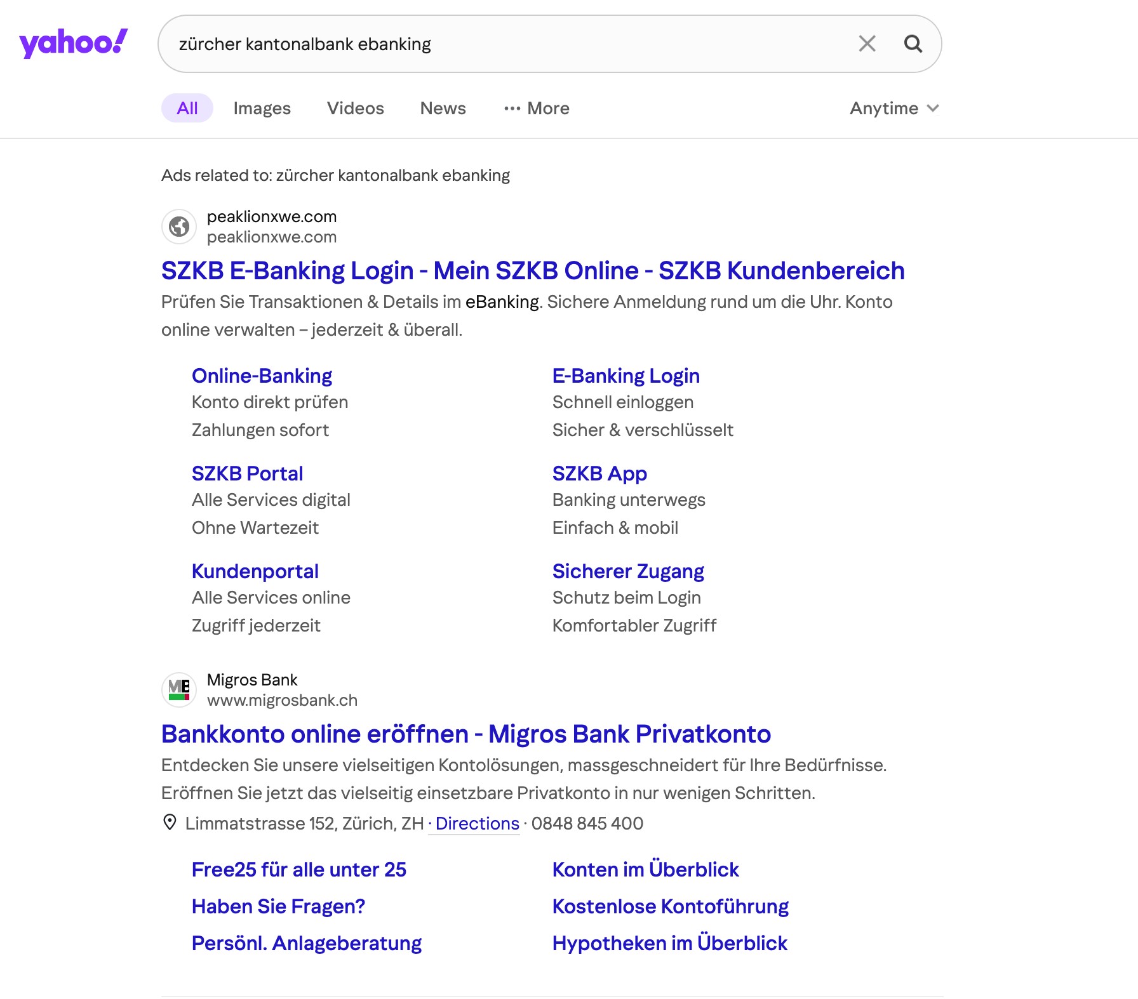This screenshot has width=1138, height=999.
Task: Click the Directions link
Action: [478, 823]
